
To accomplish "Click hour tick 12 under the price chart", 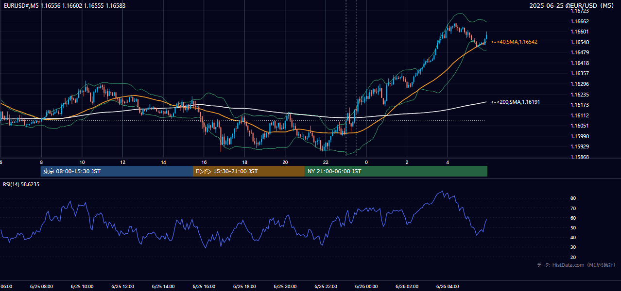I will pos(122,162).
